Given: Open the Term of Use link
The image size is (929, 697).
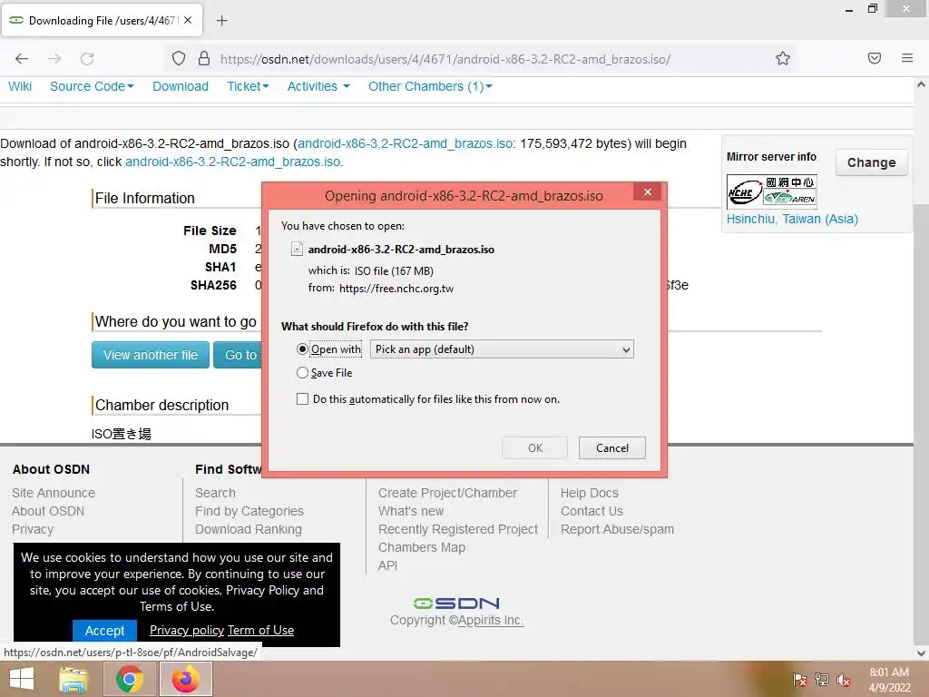Looking at the screenshot, I should [x=260, y=630].
